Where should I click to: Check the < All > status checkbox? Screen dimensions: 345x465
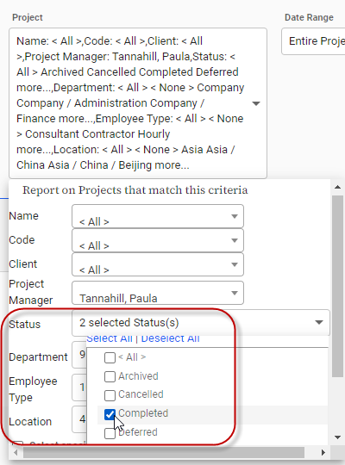pos(110,357)
